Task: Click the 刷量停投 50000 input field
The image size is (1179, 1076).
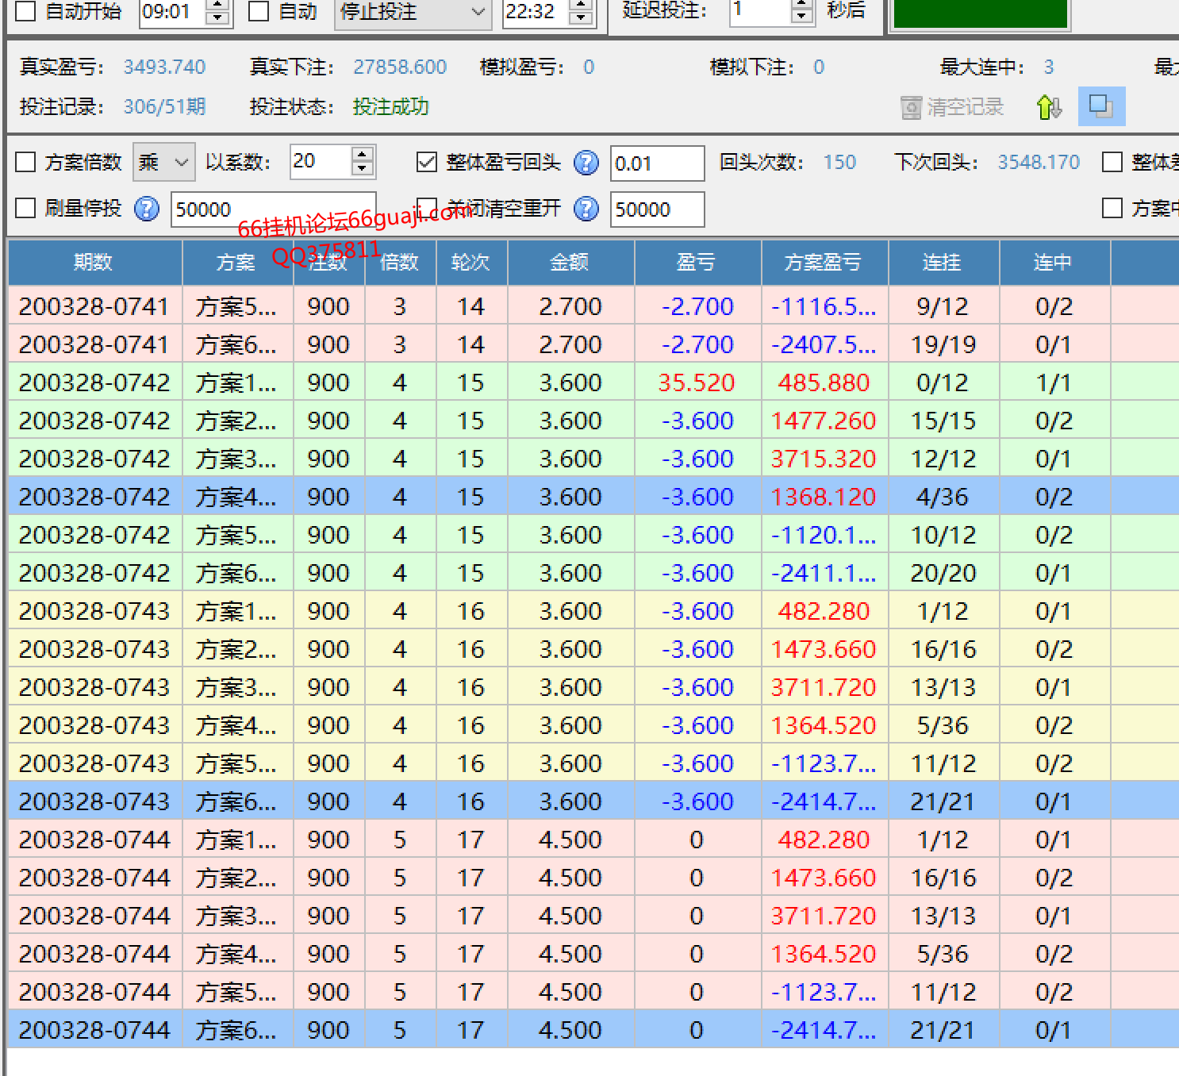Action: 273,209
